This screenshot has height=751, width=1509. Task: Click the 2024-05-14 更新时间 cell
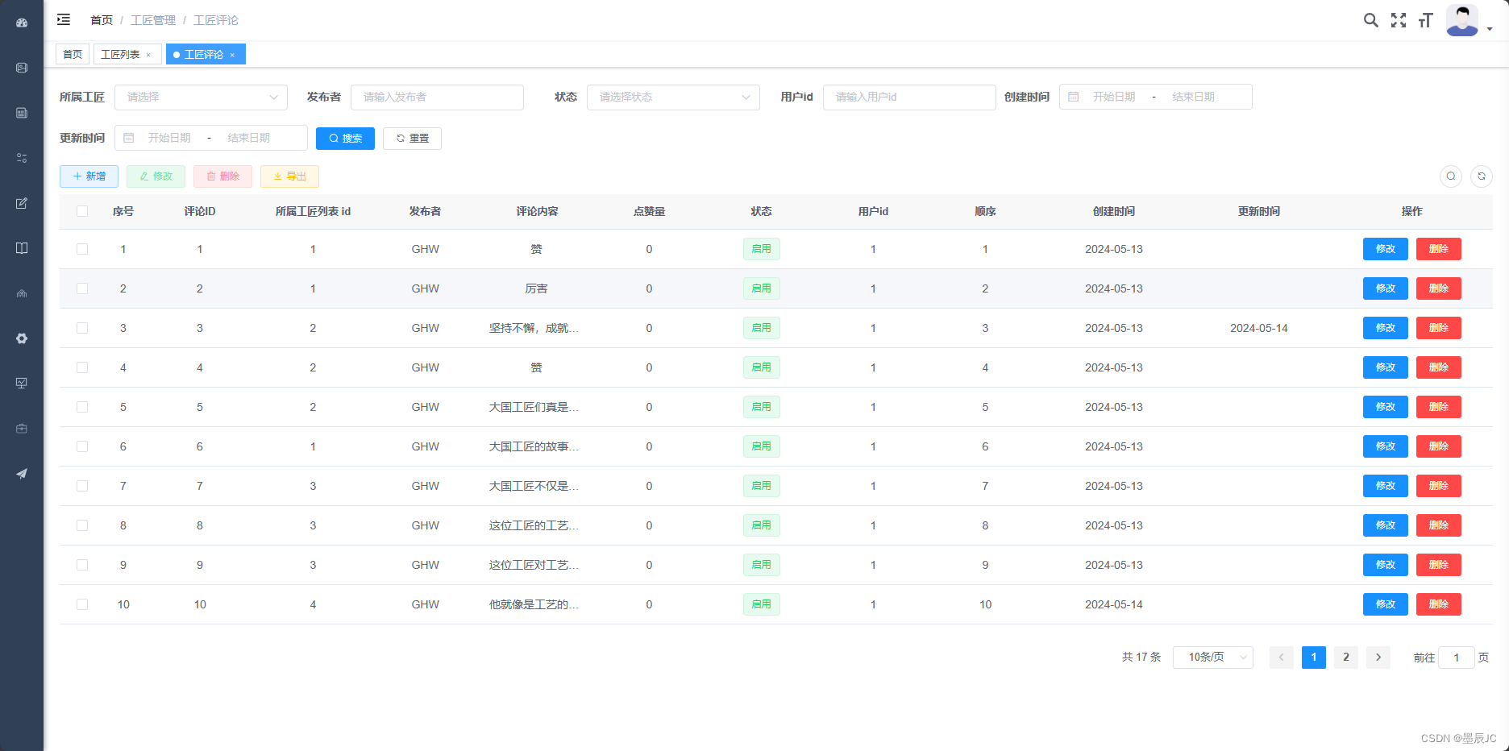1259,328
